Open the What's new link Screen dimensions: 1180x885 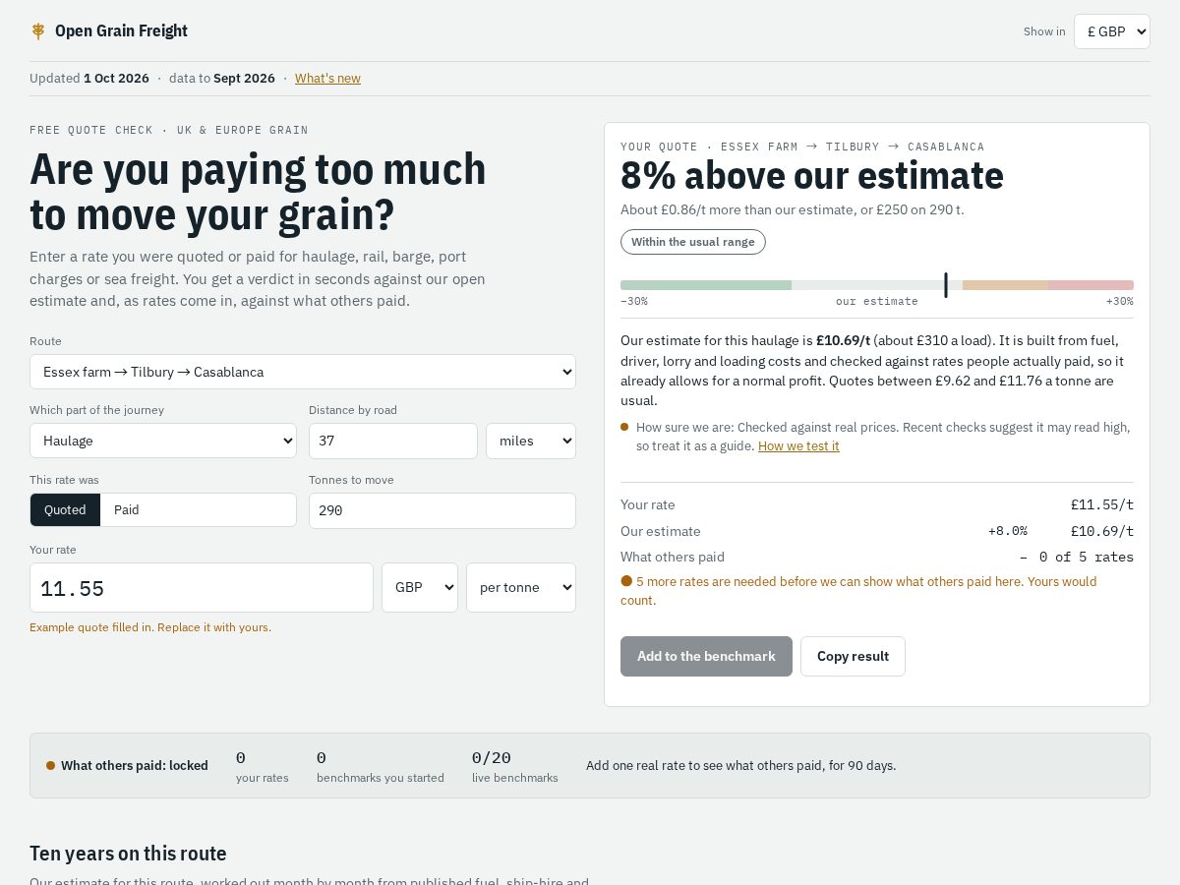[327, 79]
